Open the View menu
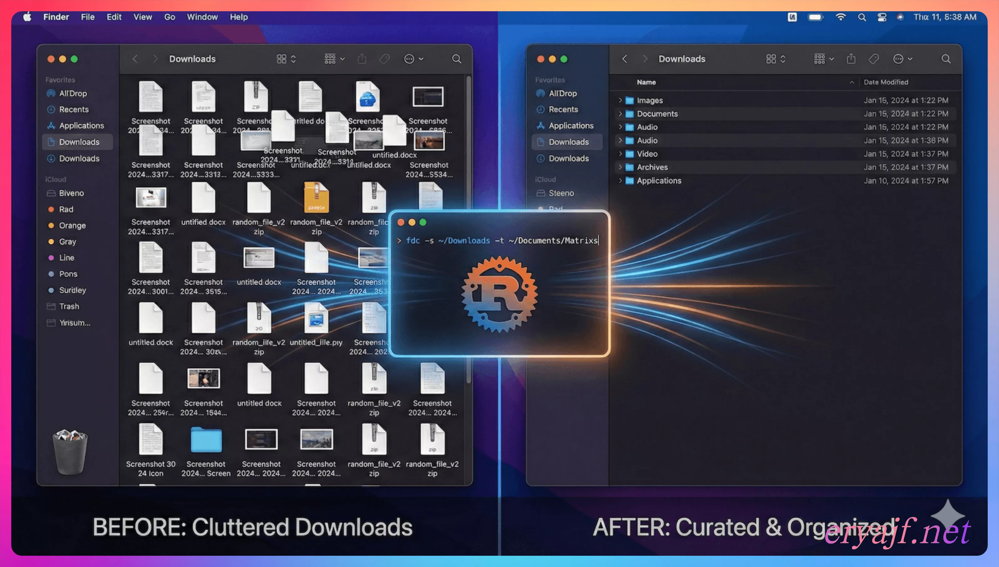Screen dimensions: 999x567 (142, 17)
